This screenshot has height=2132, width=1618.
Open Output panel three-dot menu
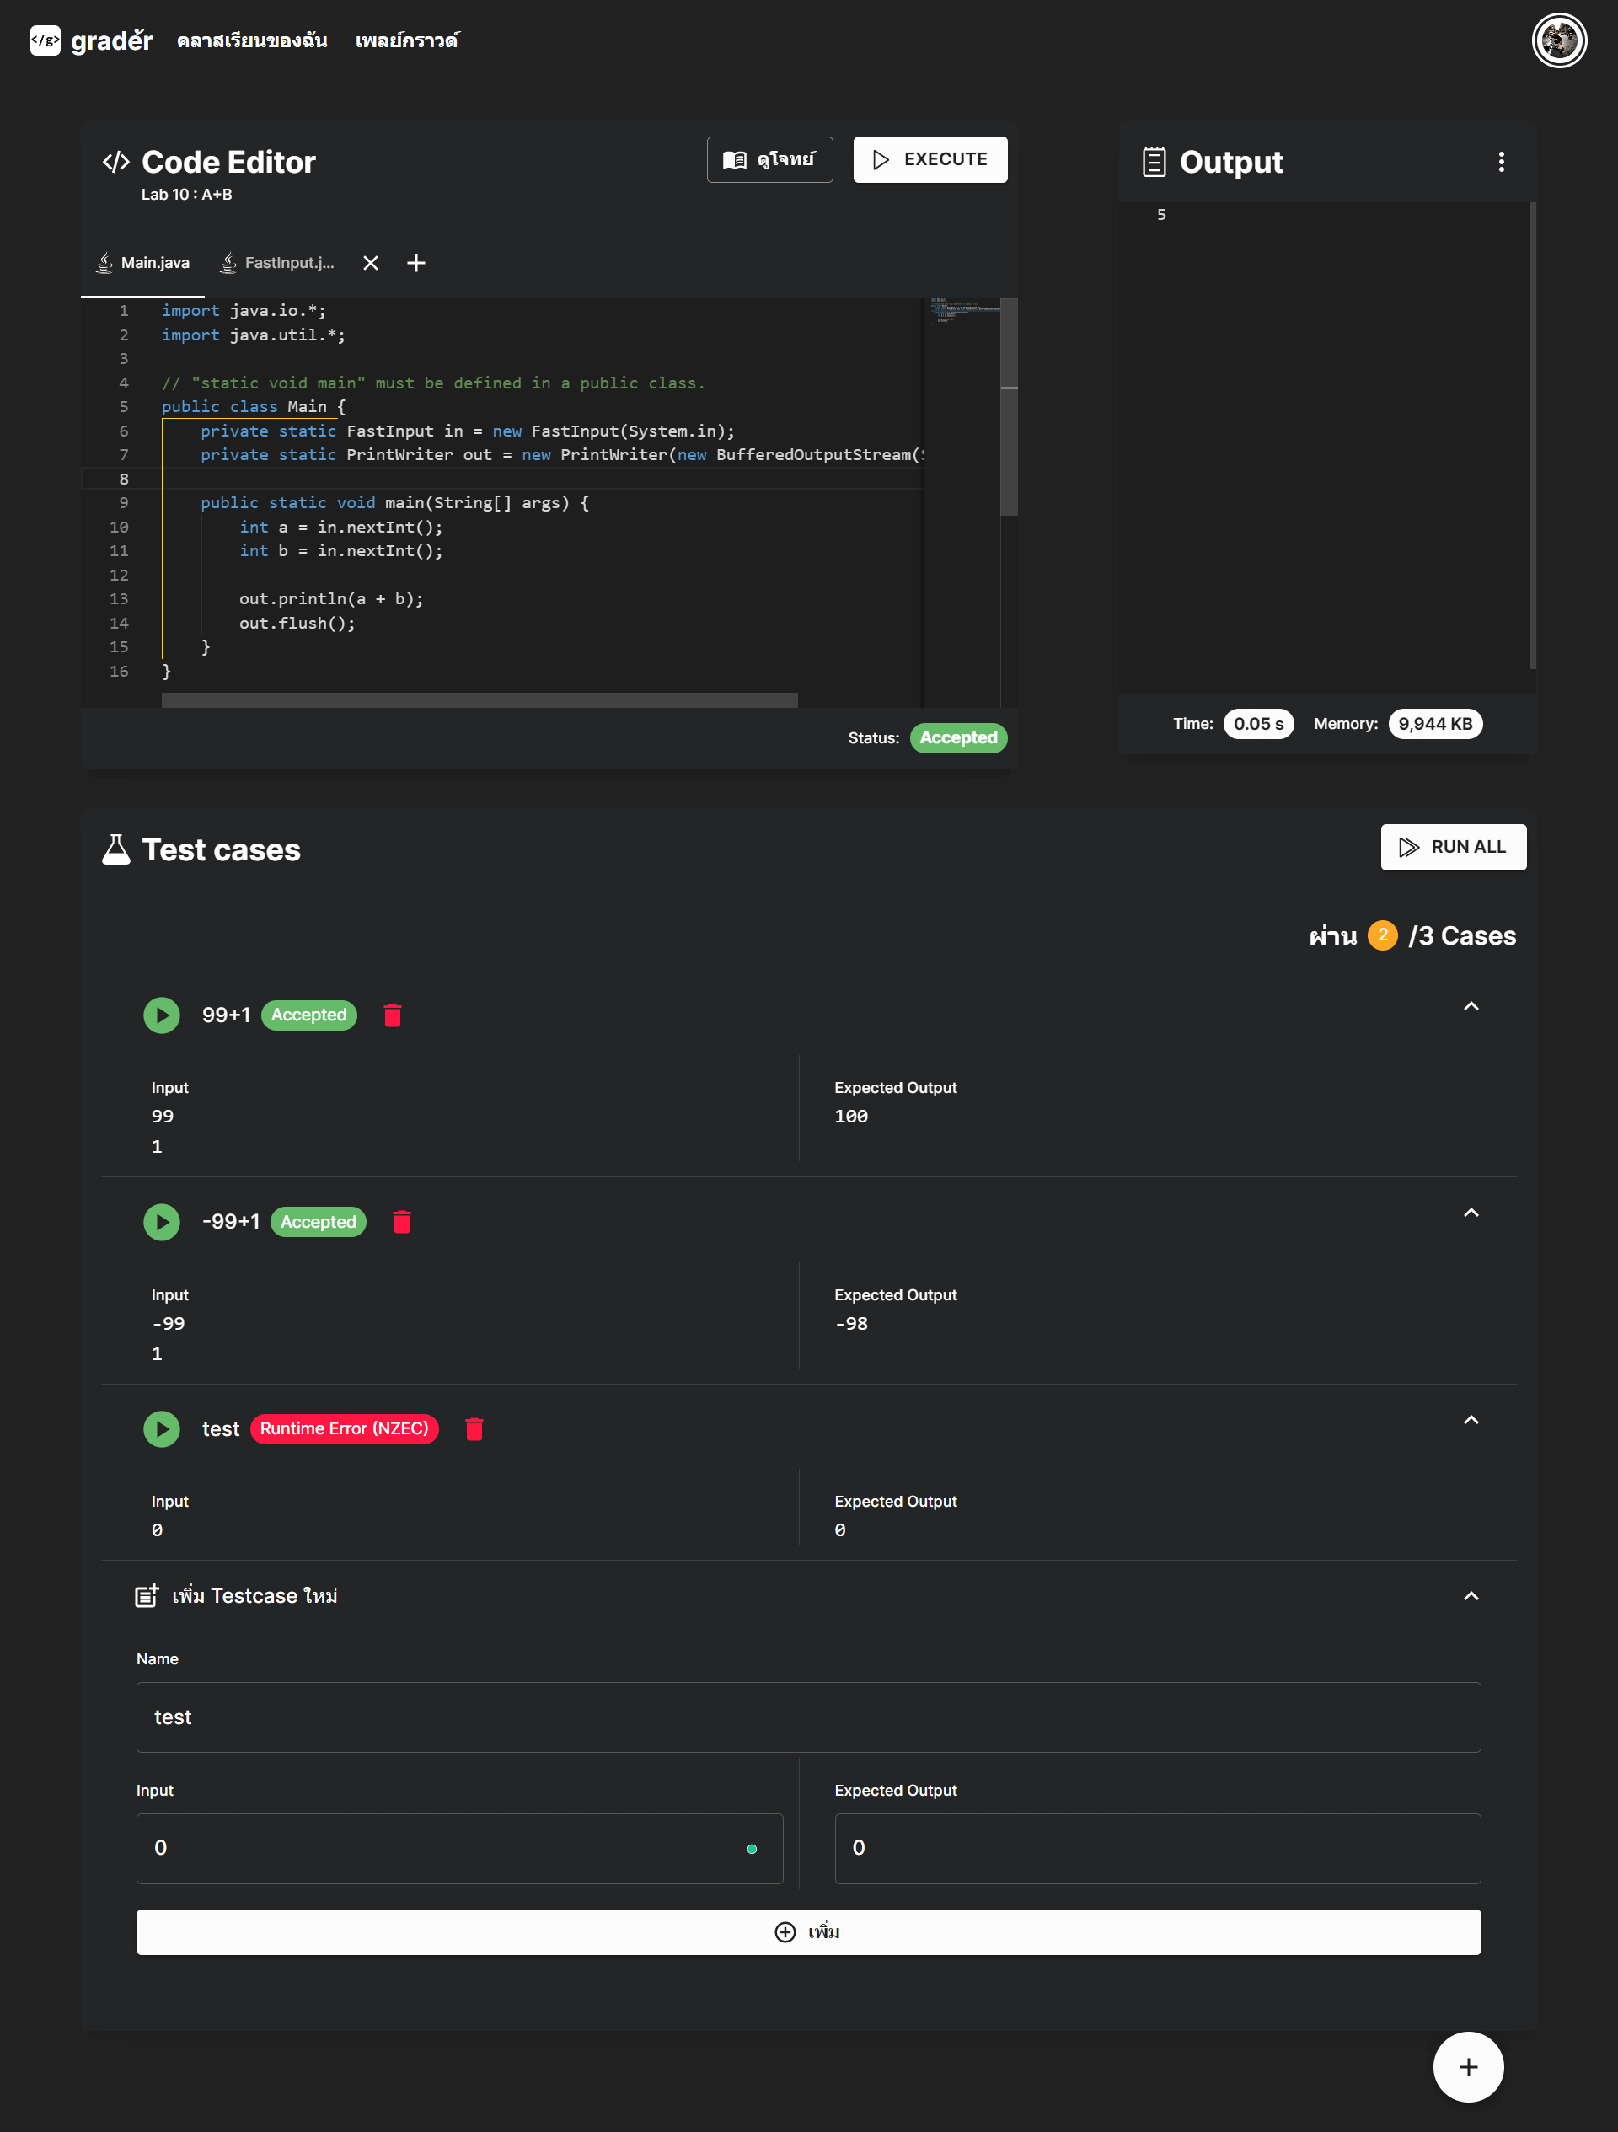pos(1500,162)
